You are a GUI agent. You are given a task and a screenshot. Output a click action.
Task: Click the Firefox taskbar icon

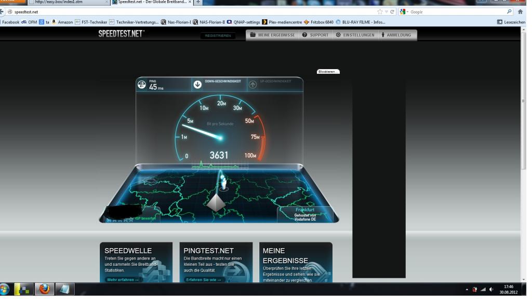coord(45,289)
